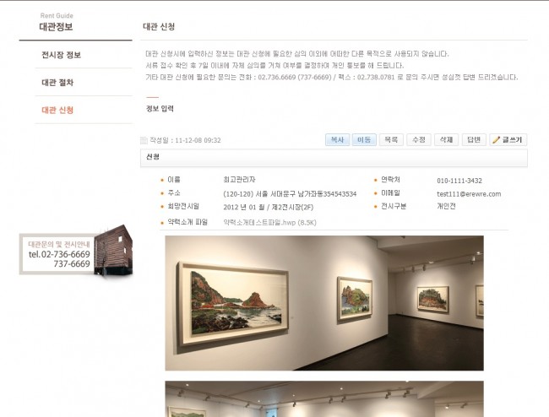Click the 신청 post title bar

(334, 157)
